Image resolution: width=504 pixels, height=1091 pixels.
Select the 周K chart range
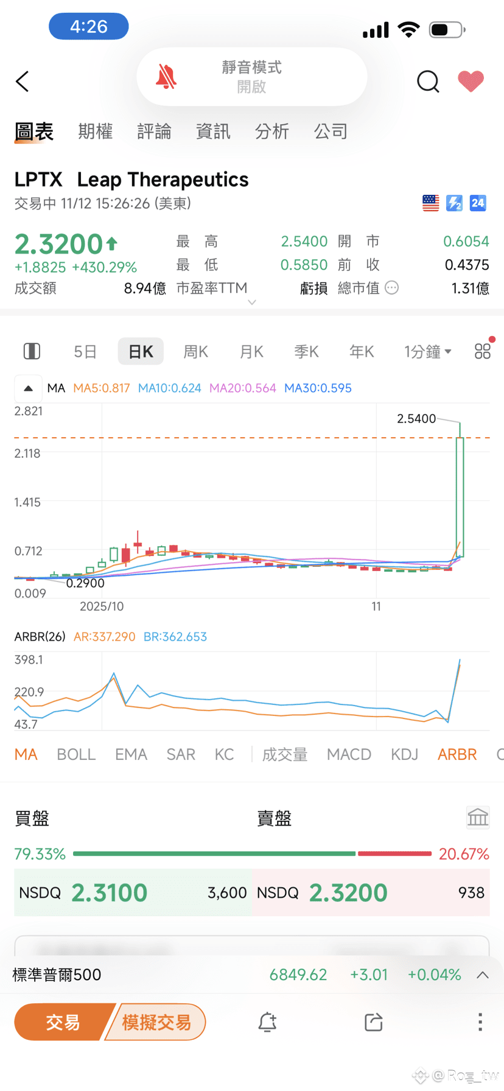pos(196,351)
